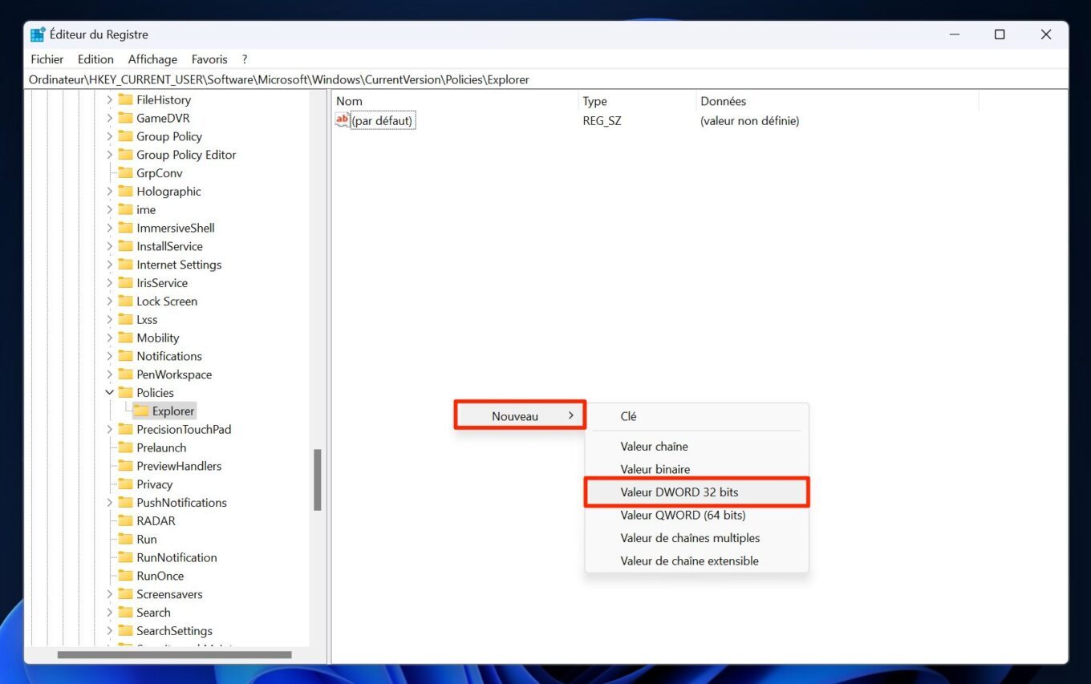The image size is (1091, 684).
Task: Click the Mobility folder icon
Action: point(125,338)
